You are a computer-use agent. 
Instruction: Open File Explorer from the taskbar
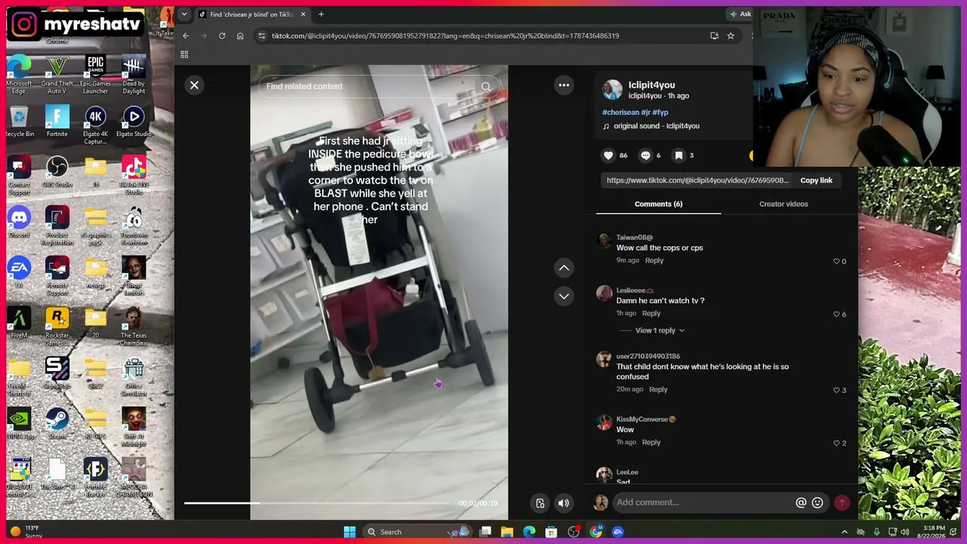(x=507, y=532)
